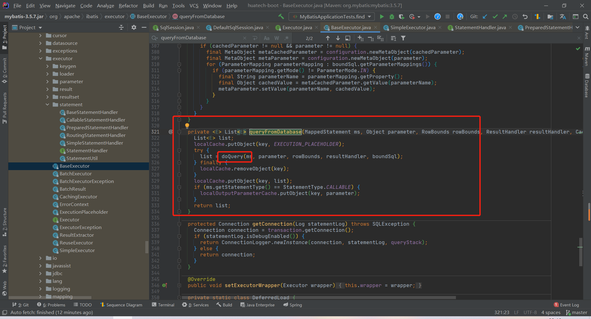Viewport: 591px width, 319px height.
Task: Open the Sequence Diagram tool window
Action: pos(121,305)
